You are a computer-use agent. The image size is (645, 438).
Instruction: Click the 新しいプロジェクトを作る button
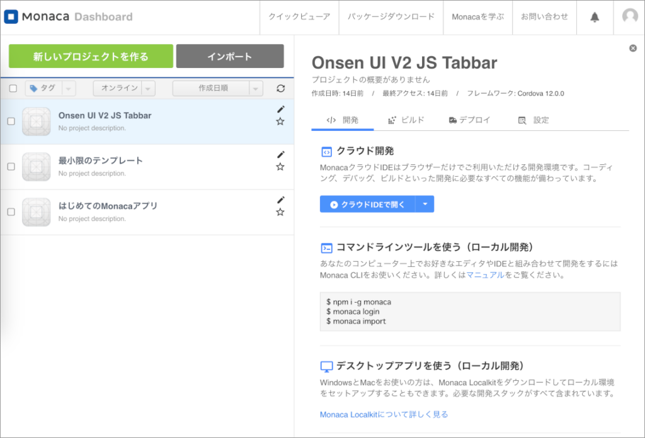[x=91, y=56]
